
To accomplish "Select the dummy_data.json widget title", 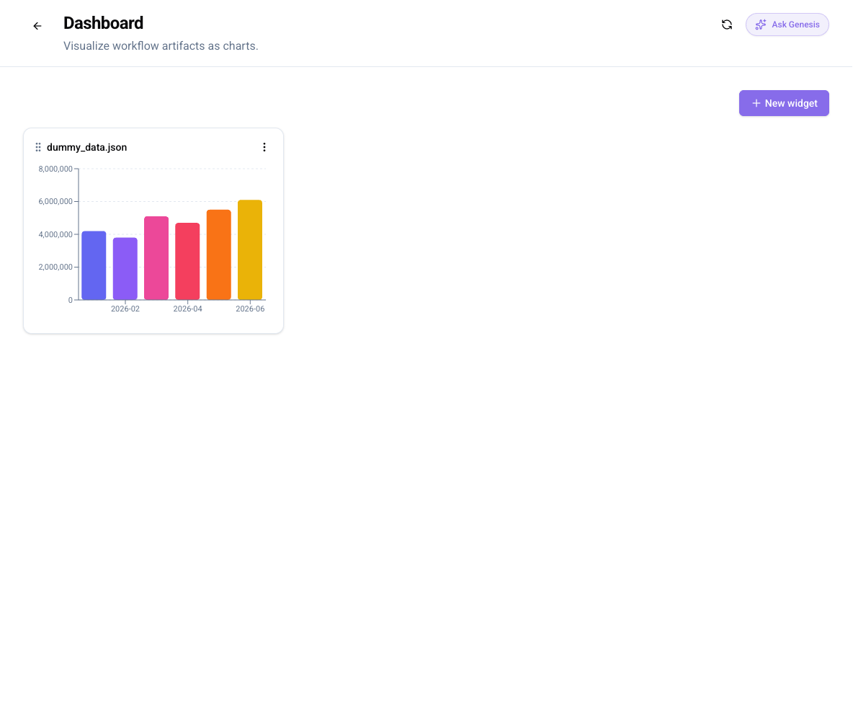I will coord(86,147).
